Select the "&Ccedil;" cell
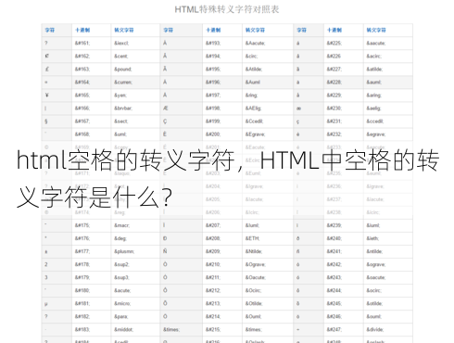 coord(268,121)
